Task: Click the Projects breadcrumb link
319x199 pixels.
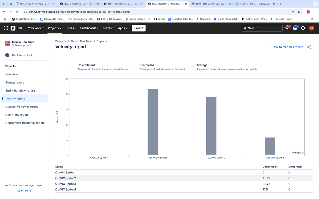Action: point(61,41)
